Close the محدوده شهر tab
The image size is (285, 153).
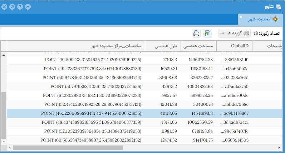coord(241,17)
